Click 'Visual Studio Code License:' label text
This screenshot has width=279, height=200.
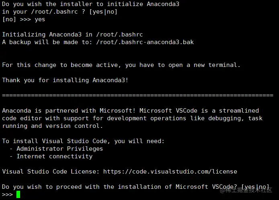pos(51,172)
